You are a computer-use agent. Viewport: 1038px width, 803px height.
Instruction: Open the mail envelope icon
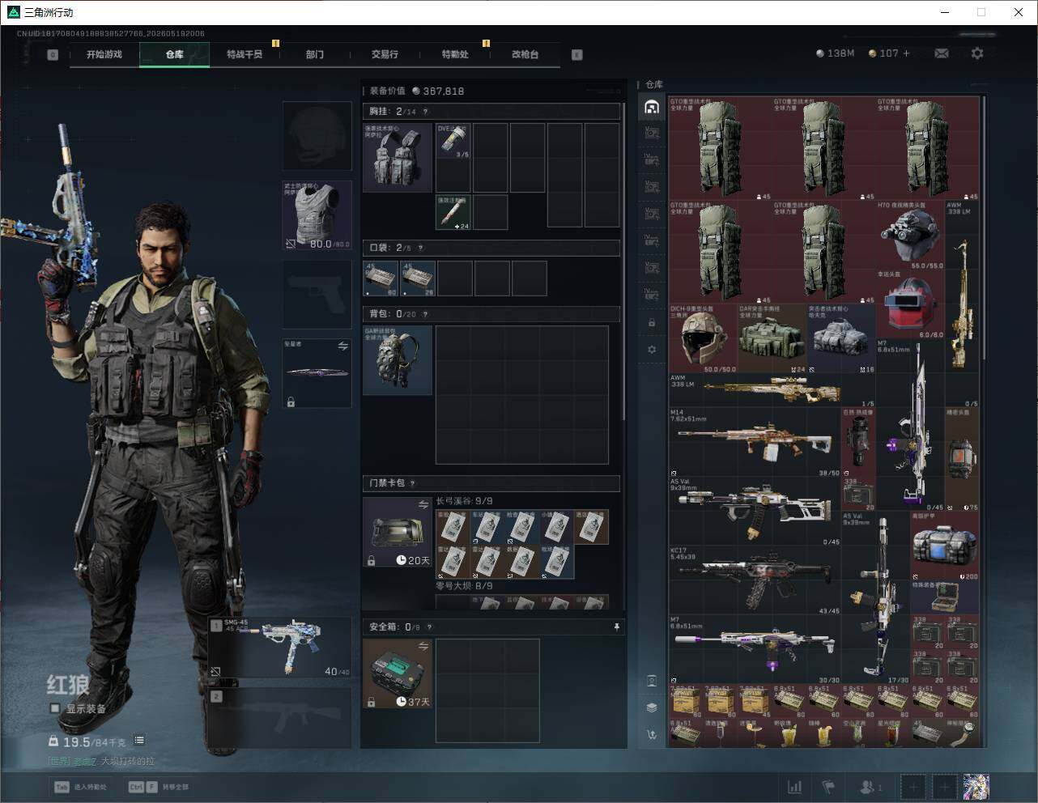[x=942, y=53]
